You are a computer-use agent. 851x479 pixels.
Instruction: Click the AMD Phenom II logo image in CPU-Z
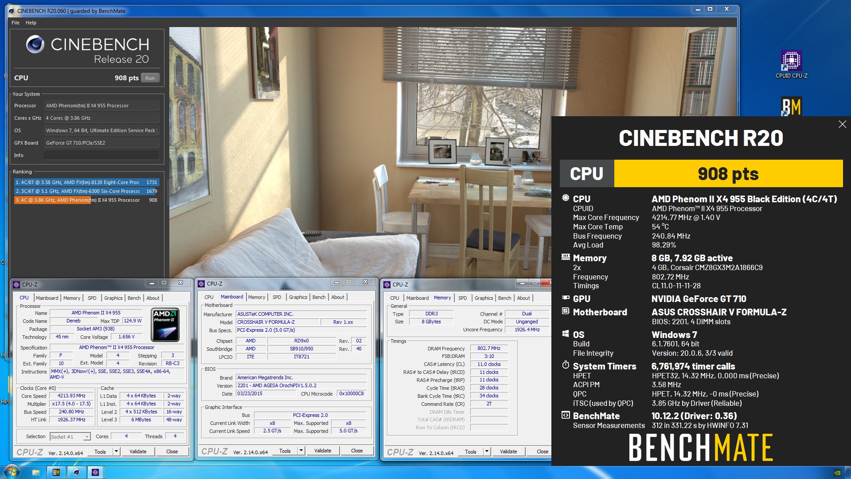click(x=165, y=325)
